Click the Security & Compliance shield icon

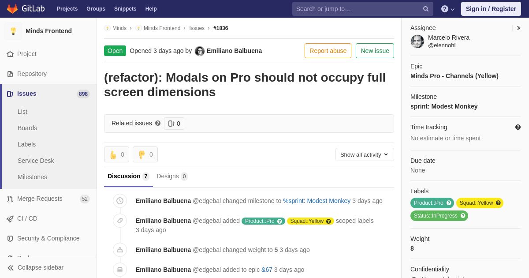(10, 238)
